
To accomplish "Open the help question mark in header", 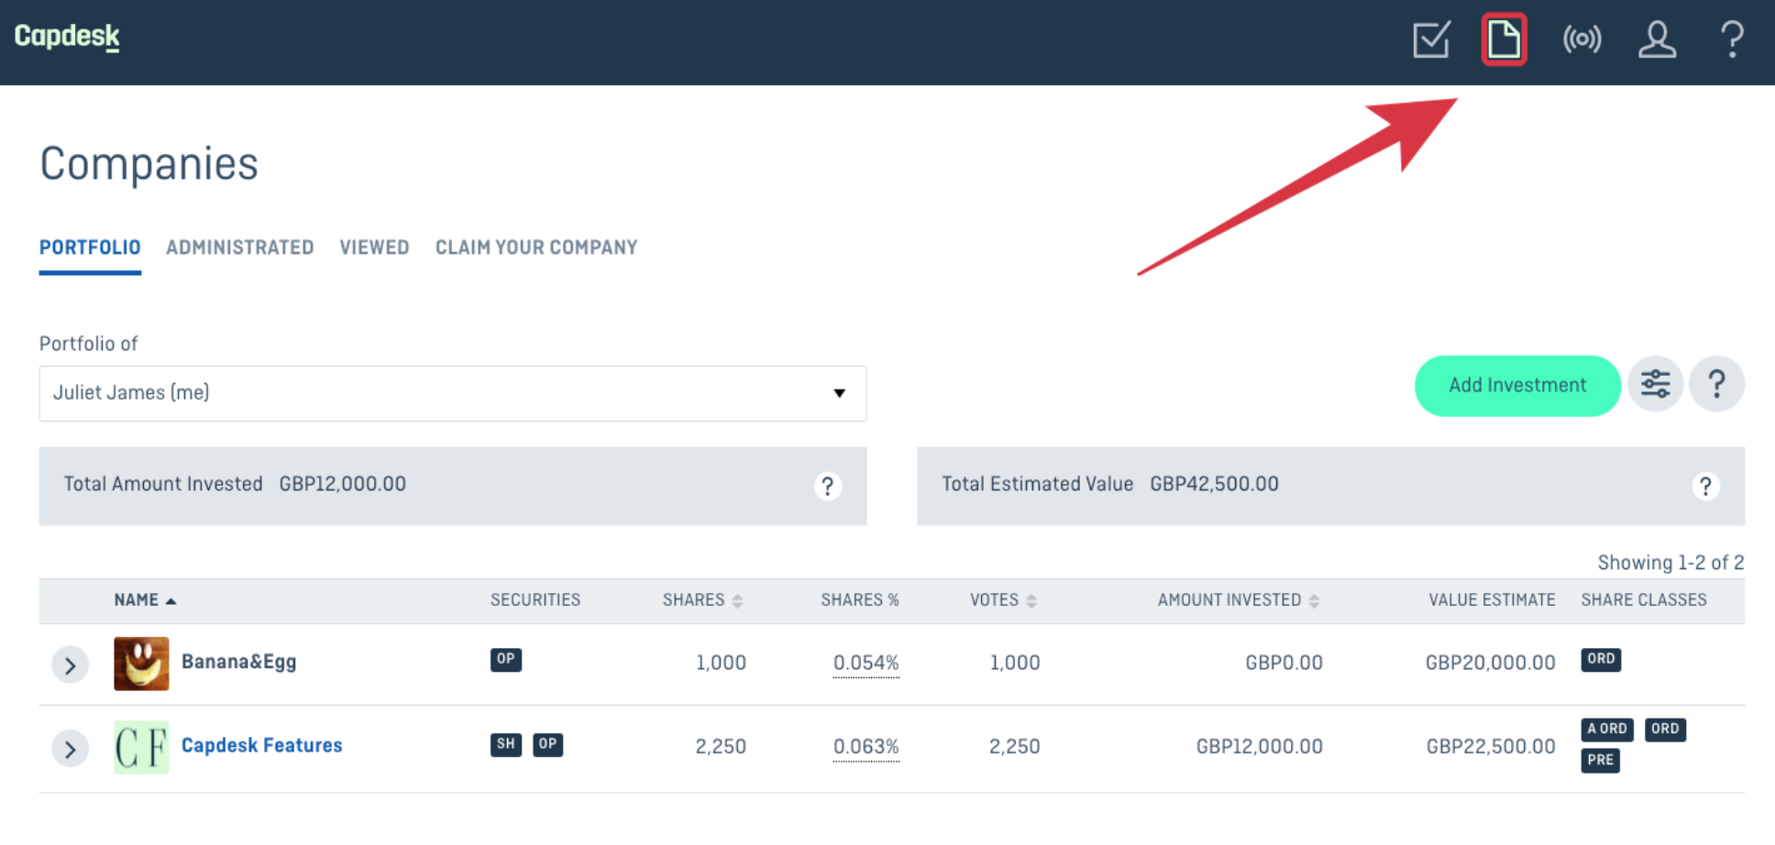I will tap(1732, 39).
